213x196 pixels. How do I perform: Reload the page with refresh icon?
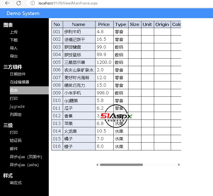coord(19,3)
